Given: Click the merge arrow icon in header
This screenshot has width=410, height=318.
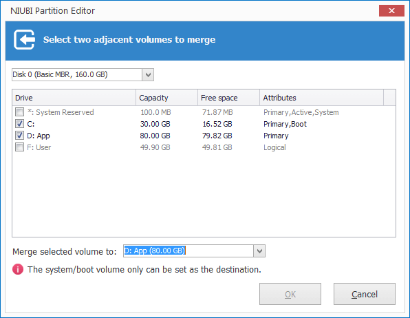Looking at the screenshot, I should click(x=24, y=39).
